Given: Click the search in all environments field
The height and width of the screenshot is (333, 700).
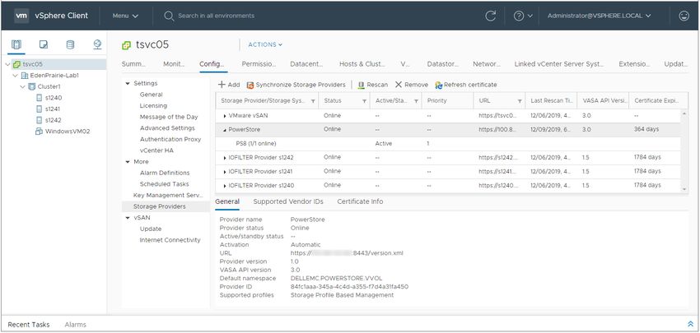Looking at the screenshot, I should coord(216,16).
